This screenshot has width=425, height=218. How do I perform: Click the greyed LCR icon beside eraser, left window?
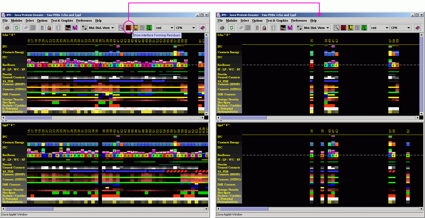pos(33,28)
